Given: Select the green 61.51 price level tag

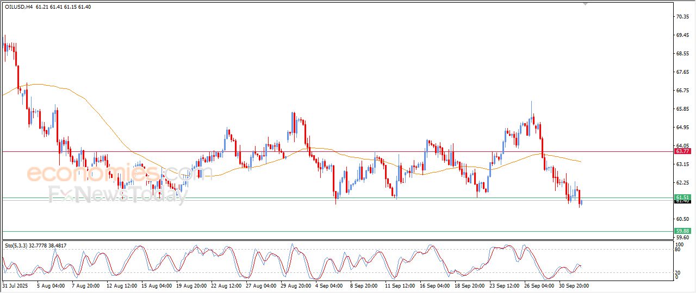Looking at the screenshot, I should pos(682,197).
